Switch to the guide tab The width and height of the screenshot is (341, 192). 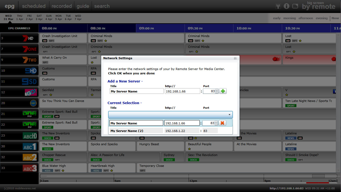(83, 6)
